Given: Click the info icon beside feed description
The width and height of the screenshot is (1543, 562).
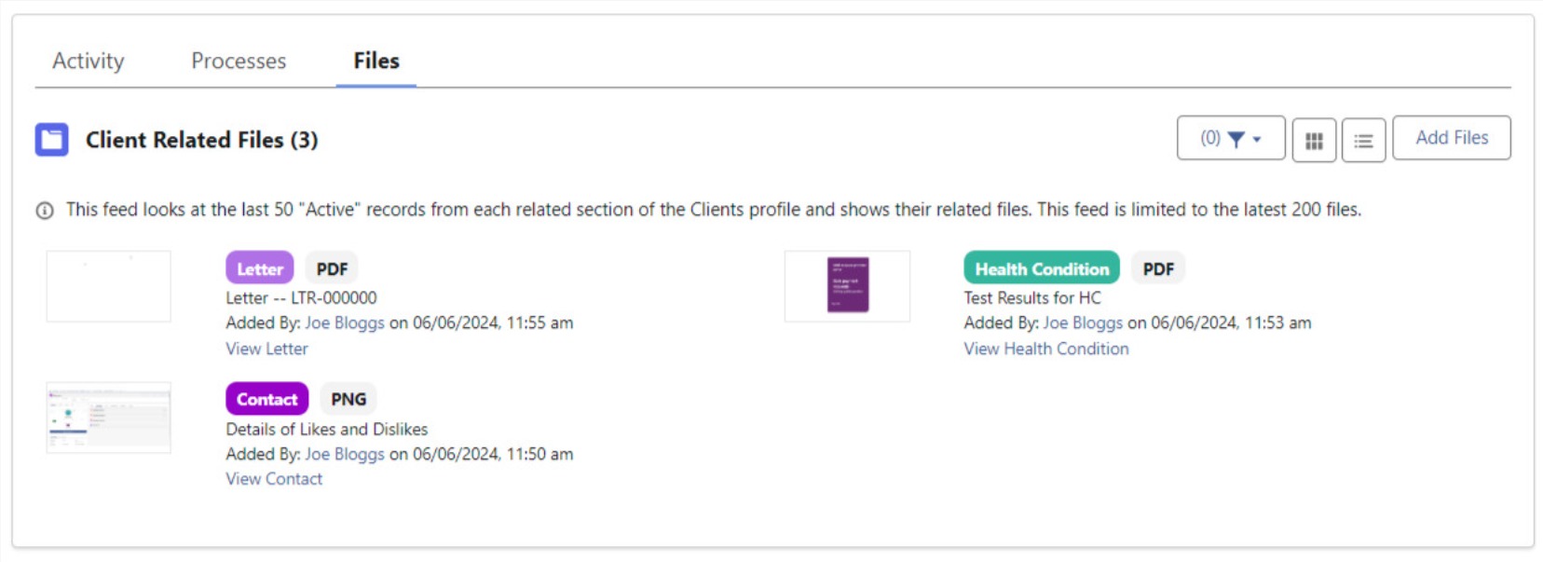Looking at the screenshot, I should click(x=45, y=211).
